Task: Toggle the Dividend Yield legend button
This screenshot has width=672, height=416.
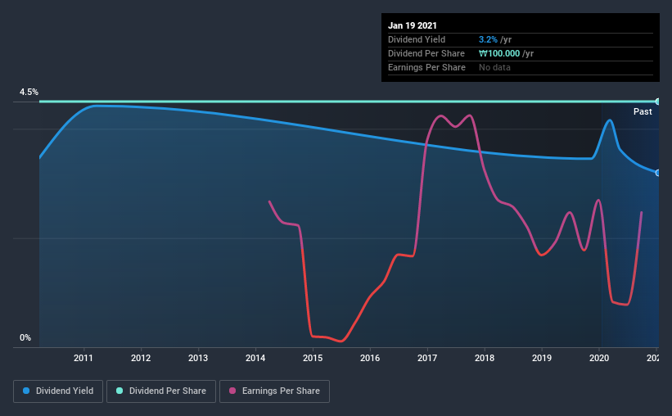Action: tap(58, 391)
